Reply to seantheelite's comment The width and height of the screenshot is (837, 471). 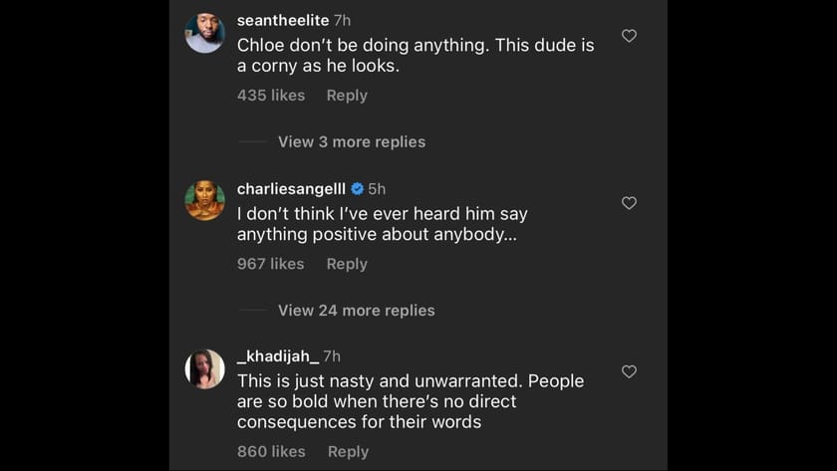[x=347, y=96]
